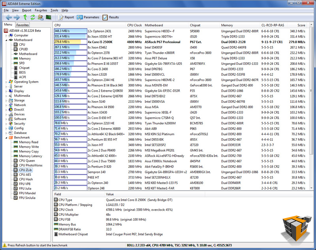
Task: Click the green chip toolbar icon
Action: [x=48, y=17]
